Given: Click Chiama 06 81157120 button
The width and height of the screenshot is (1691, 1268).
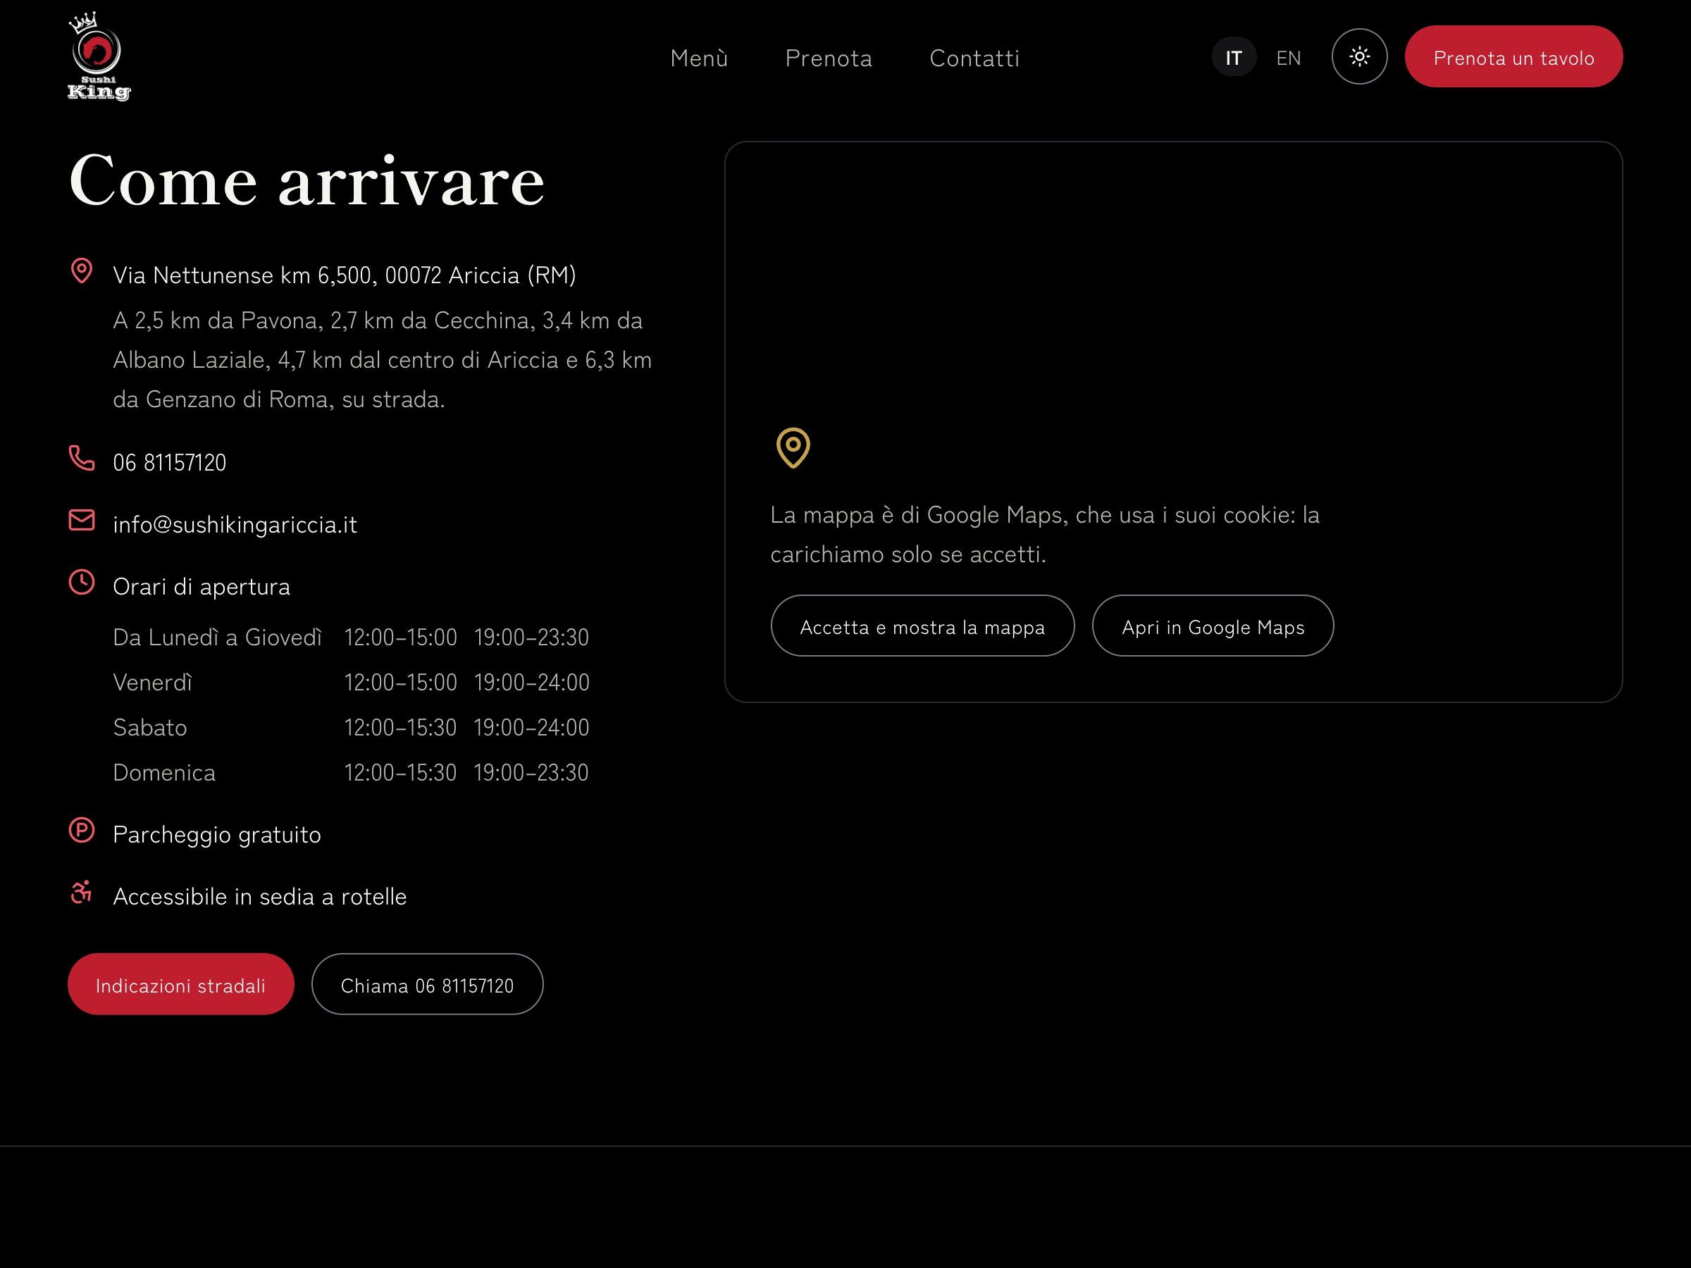Looking at the screenshot, I should coord(426,984).
